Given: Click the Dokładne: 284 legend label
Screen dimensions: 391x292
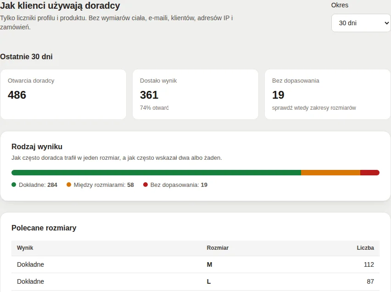Looking at the screenshot, I should point(38,185).
